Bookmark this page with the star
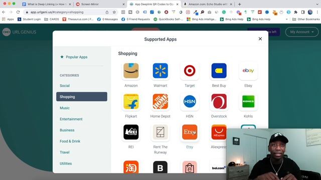Viewport: 321px width, 180px height. [114, 12]
